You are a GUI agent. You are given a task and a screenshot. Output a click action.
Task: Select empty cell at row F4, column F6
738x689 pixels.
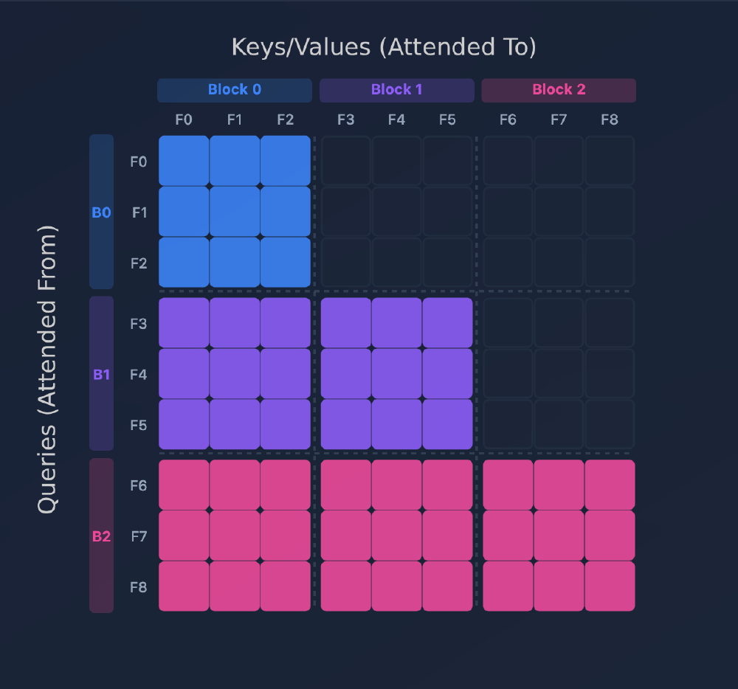(x=508, y=374)
